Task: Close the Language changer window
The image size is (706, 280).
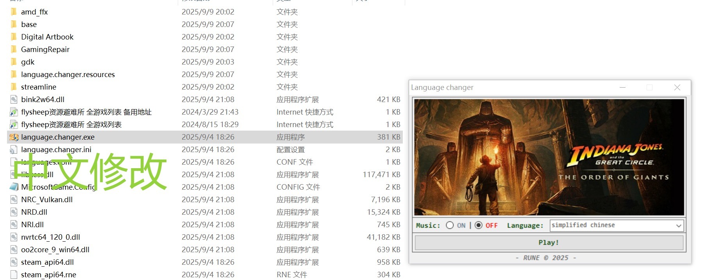Action: coord(677,88)
